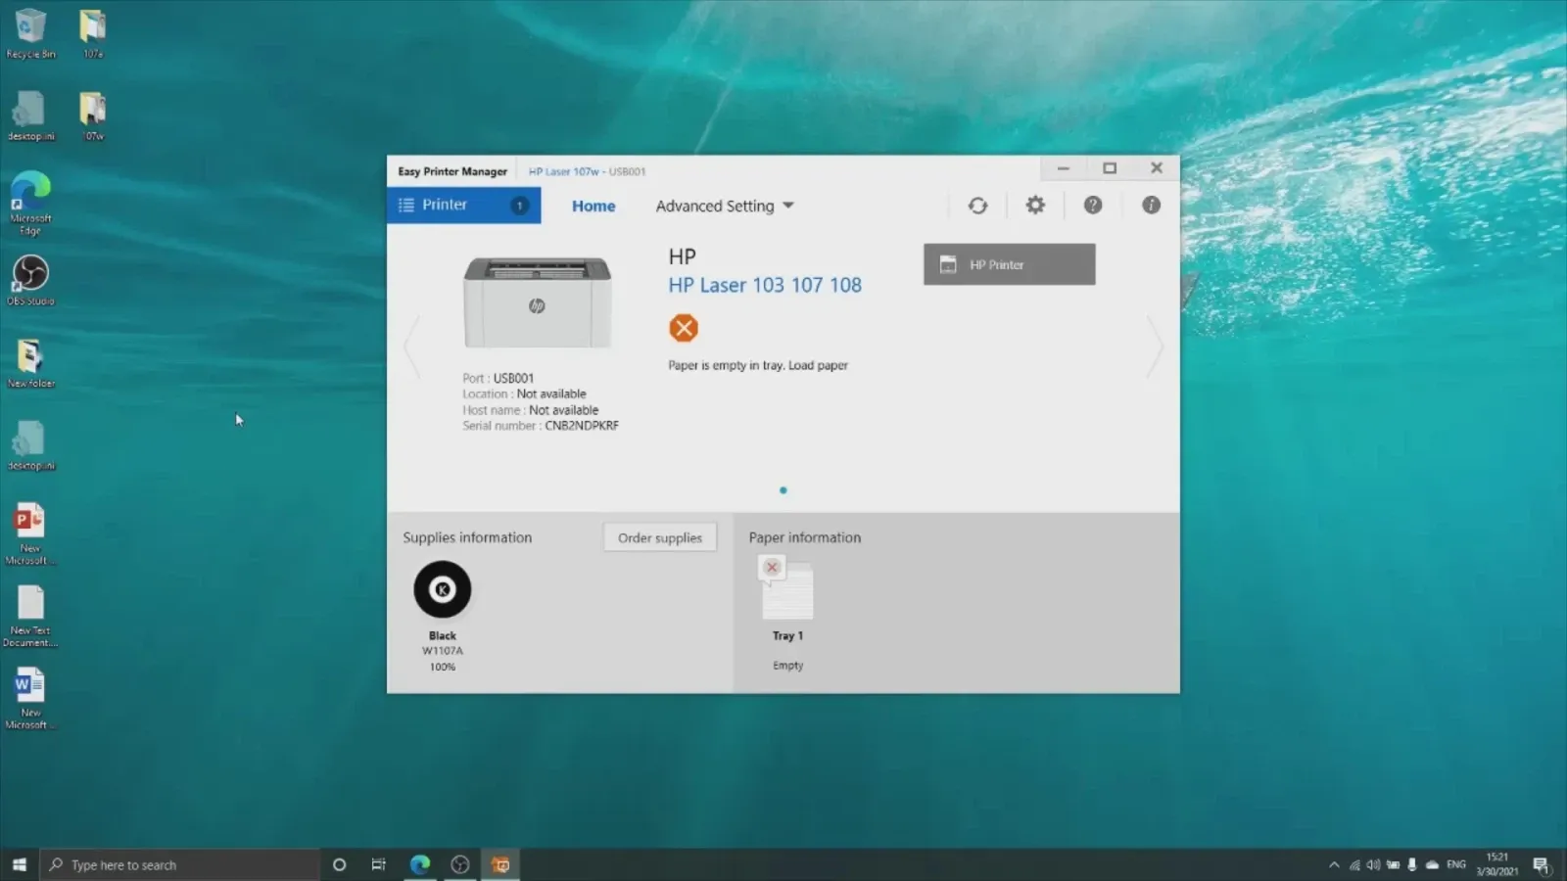Screen dimensions: 1567x881
Task: Select the New Microsoft PowerPoint file icon
Action: click(30, 533)
